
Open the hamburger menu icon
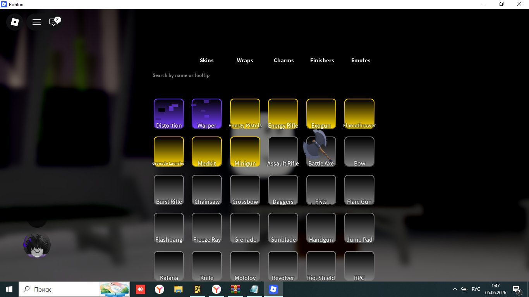pos(37,22)
